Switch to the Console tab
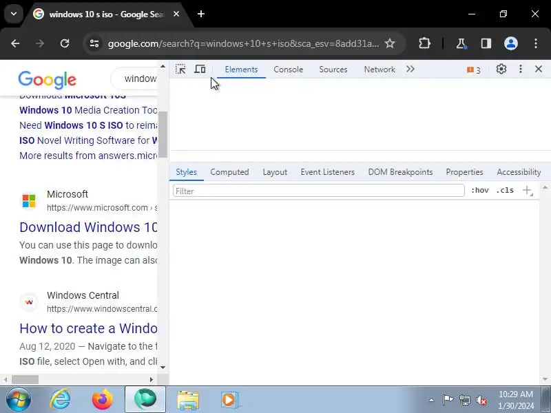The image size is (551, 413). 288,70
